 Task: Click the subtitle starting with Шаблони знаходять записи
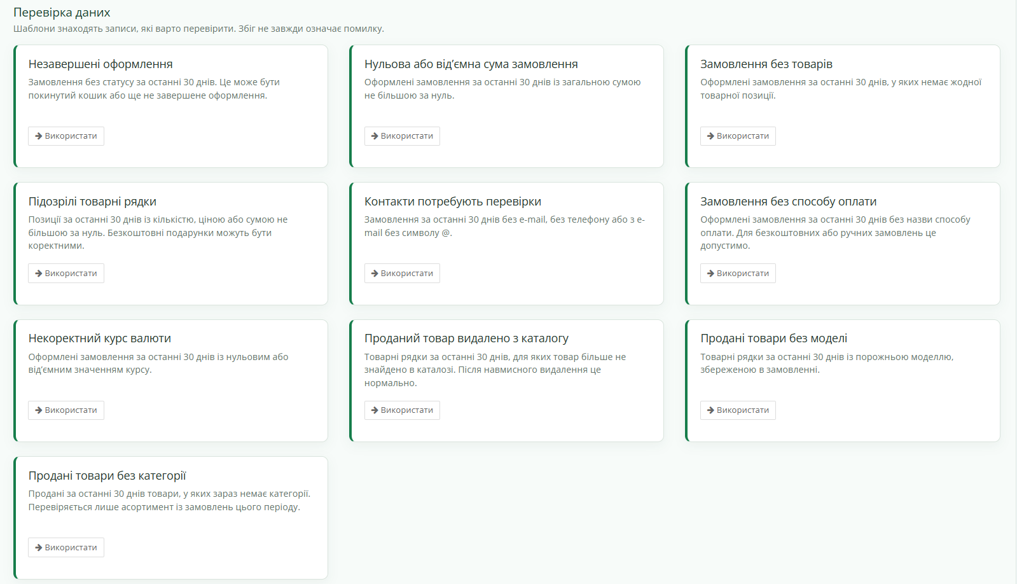pyautogui.click(x=198, y=29)
